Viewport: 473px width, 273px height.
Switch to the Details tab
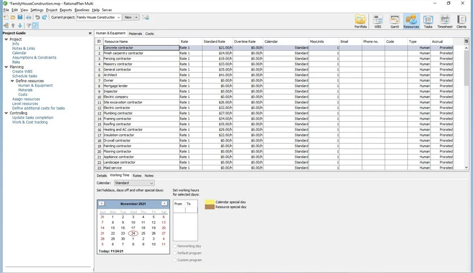(102, 175)
